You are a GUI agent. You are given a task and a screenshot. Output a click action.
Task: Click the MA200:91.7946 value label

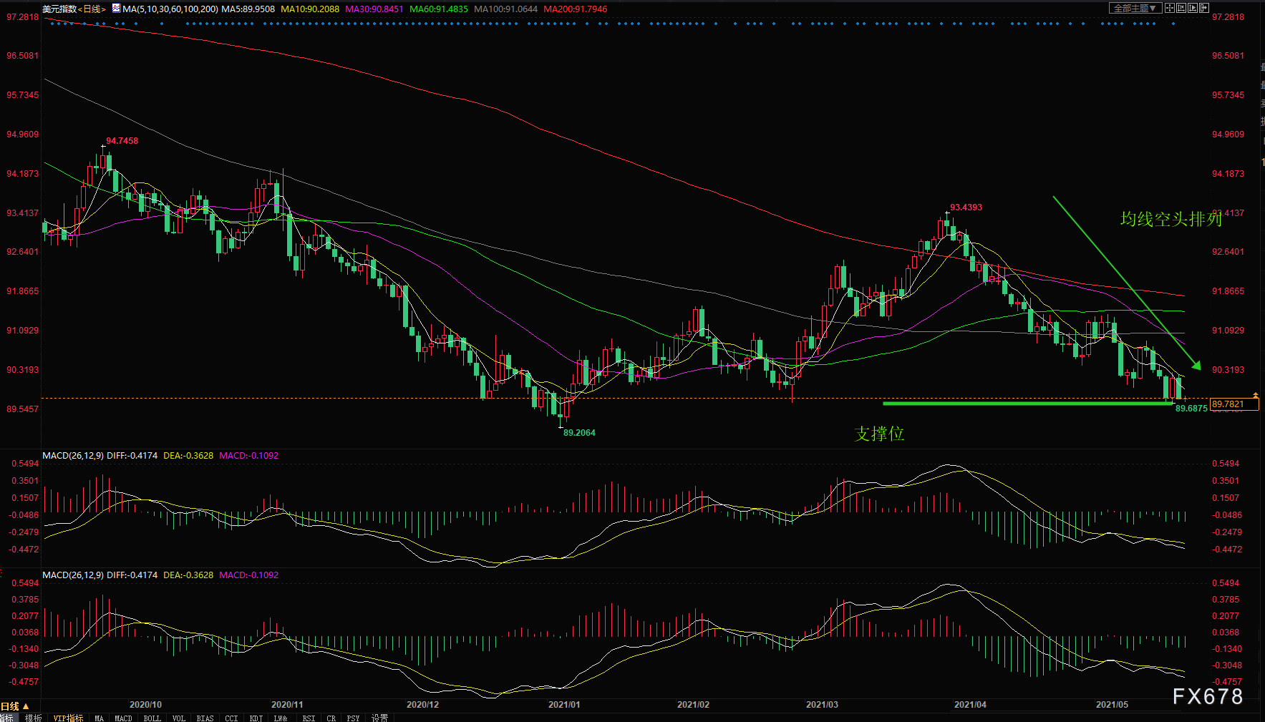(575, 9)
